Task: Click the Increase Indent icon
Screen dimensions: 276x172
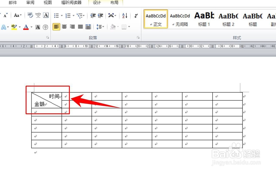Action: [x=100, y=15]
